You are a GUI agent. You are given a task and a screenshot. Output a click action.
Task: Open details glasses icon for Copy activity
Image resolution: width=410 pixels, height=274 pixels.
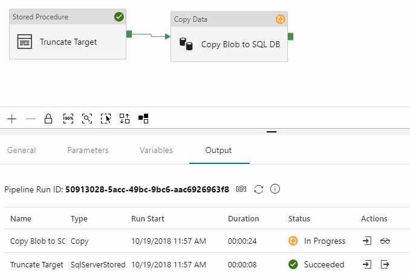[x=385, y=241]
